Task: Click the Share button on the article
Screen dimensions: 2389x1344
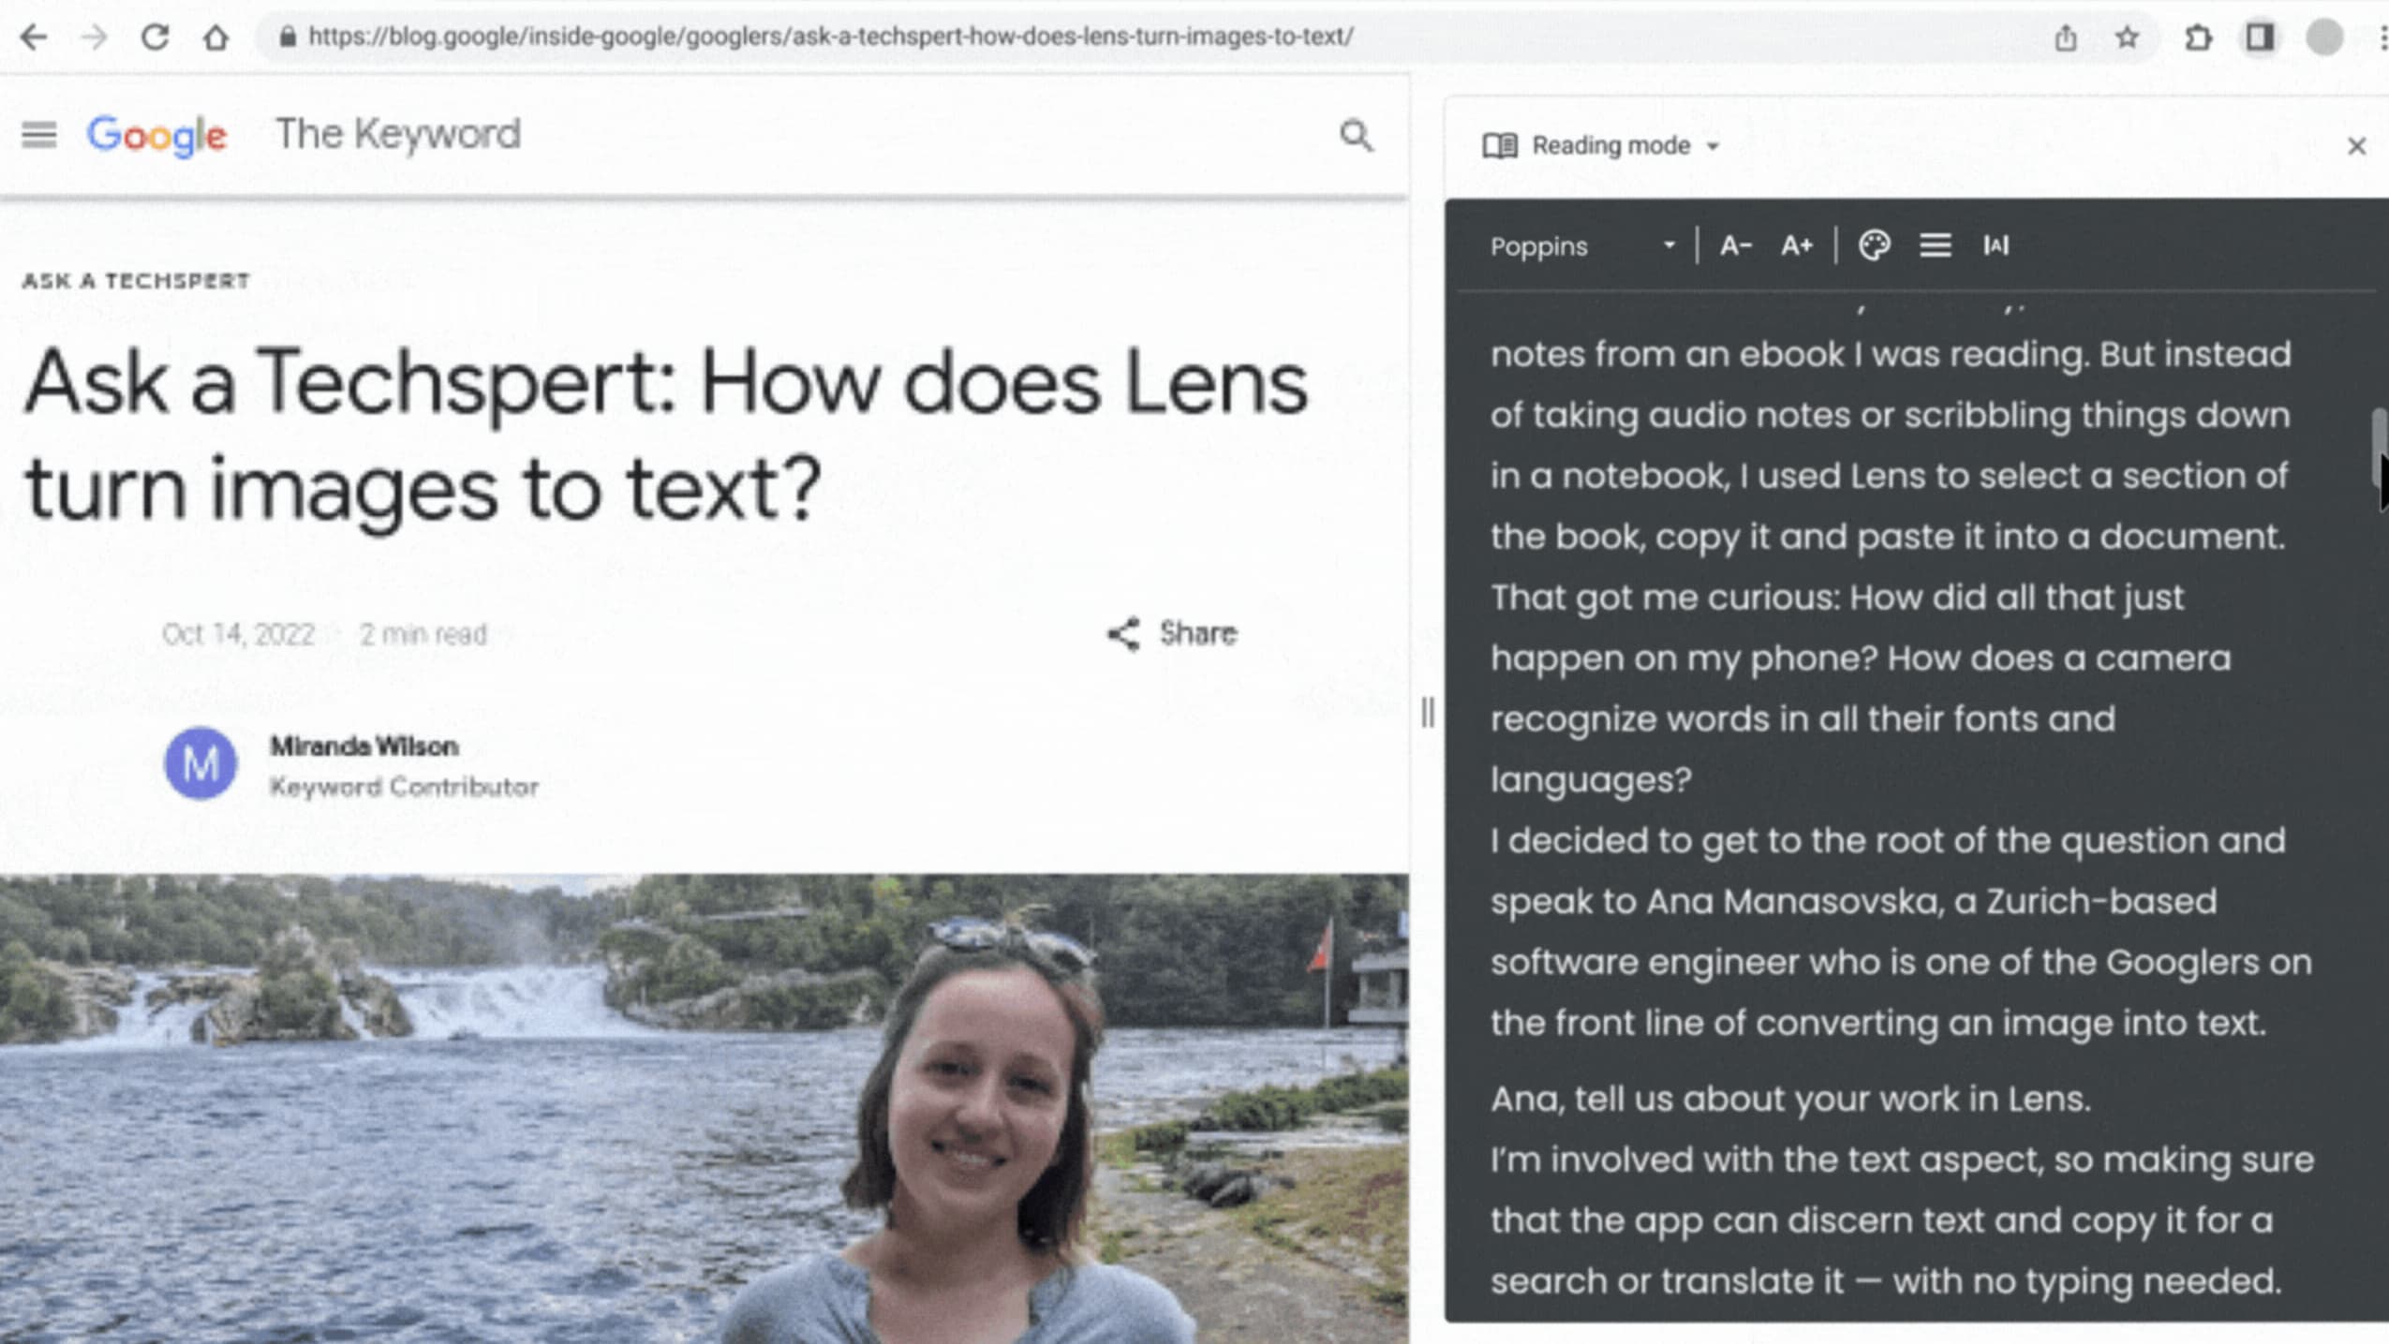Action: point(1173,634)
